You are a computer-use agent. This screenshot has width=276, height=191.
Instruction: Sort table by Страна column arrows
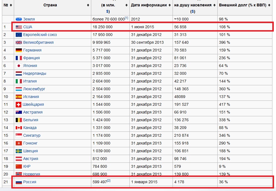point(88,5)
